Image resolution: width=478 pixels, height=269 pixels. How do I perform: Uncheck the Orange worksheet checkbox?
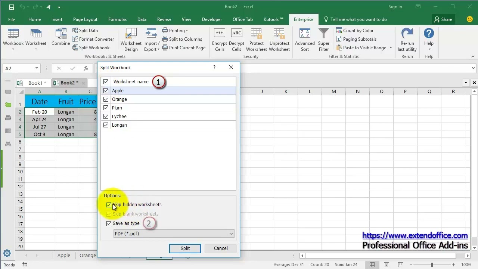click(x=106, y=99)
